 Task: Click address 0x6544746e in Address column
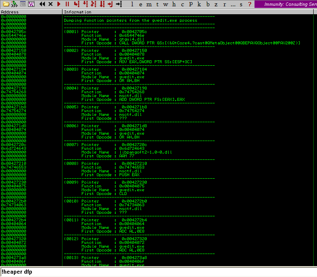pyautogui.click(x=13, y=35)
